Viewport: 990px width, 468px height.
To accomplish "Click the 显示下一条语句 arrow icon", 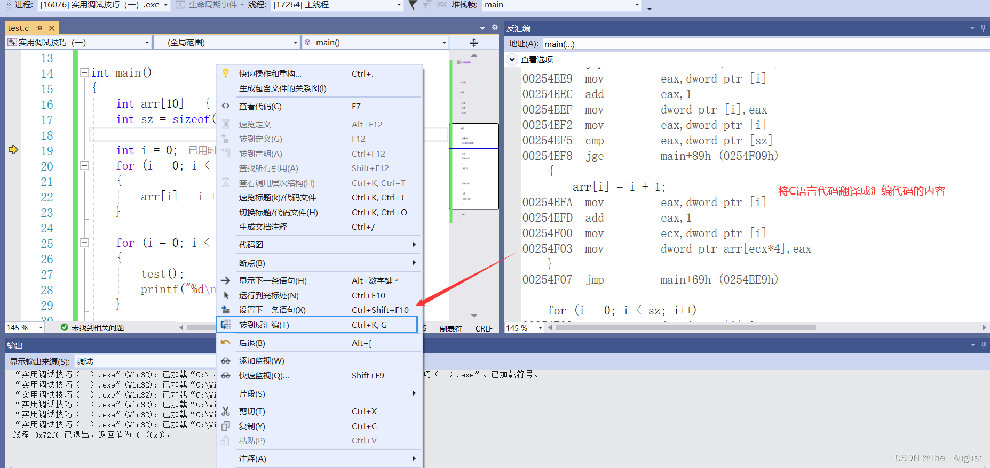I will click(x=226, y=280).
